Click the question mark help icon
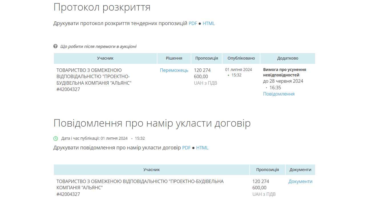 point(56,46)
